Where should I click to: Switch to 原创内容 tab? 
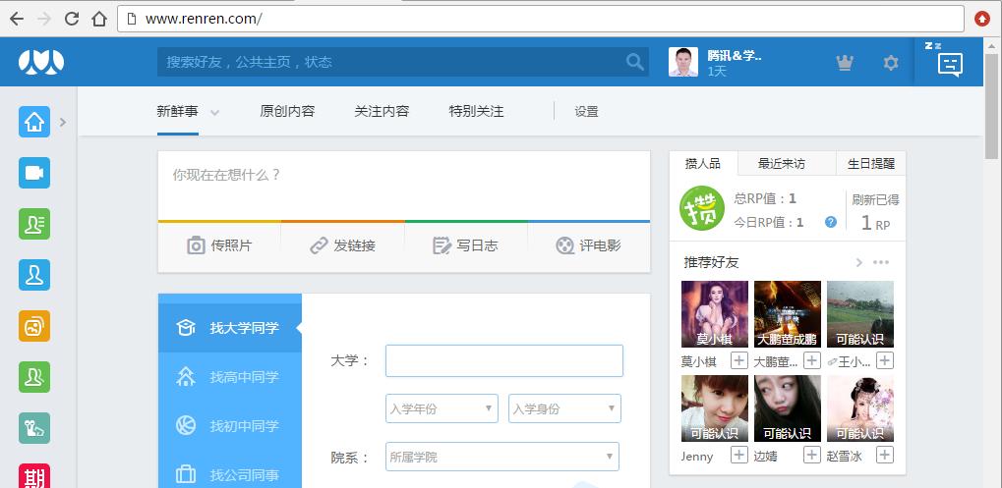[x=287, y=112]
